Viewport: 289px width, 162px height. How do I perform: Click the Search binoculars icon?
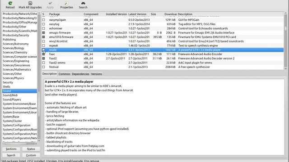click(x=83, y=3)
